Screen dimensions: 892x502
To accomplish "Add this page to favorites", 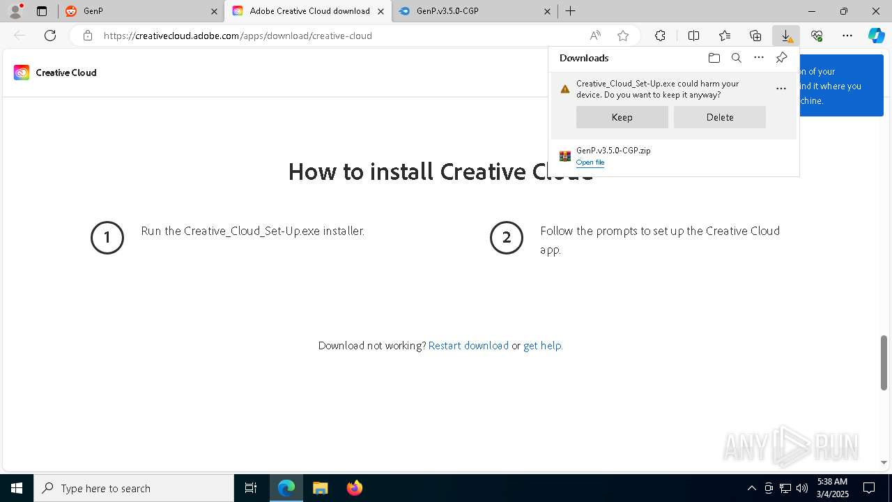I will coord(623,36).
